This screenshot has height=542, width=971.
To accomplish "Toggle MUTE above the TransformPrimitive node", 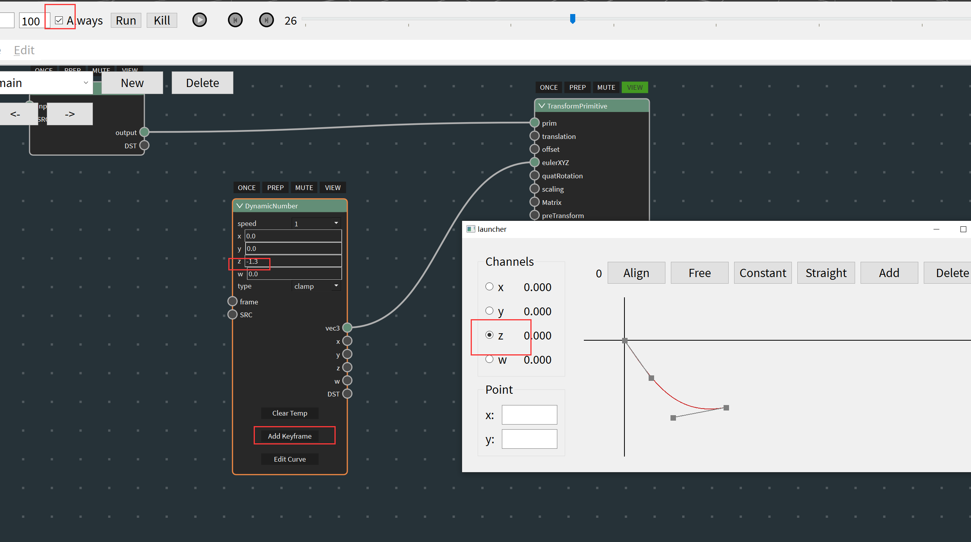I will [x=606, y=87].
